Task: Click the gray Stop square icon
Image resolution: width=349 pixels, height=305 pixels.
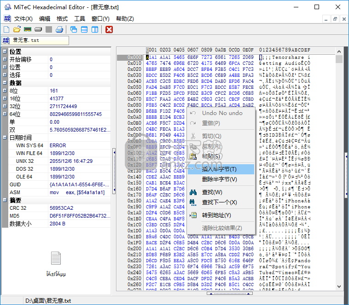Action: pyautogui.click(x=49, y=29)
